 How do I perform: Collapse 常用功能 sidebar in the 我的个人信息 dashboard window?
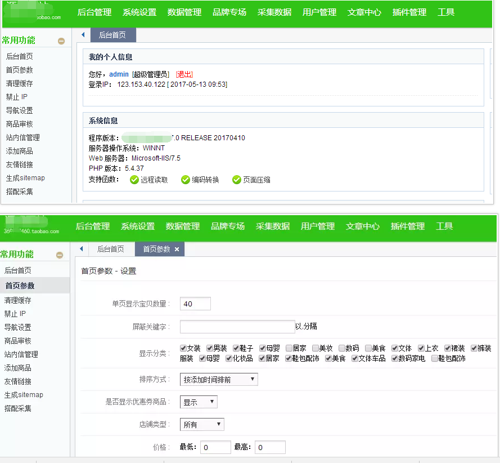tap(61, 41)
